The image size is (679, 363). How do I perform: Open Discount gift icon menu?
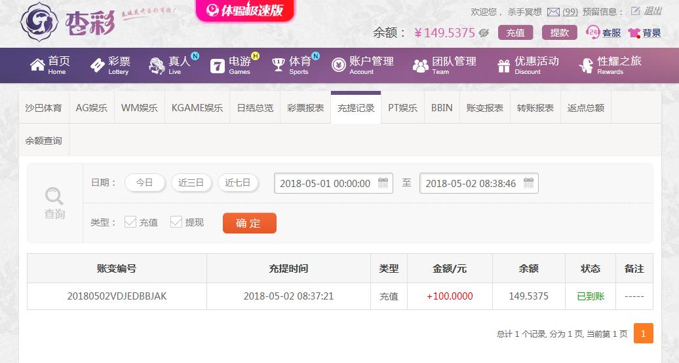(x=503, y=65)
